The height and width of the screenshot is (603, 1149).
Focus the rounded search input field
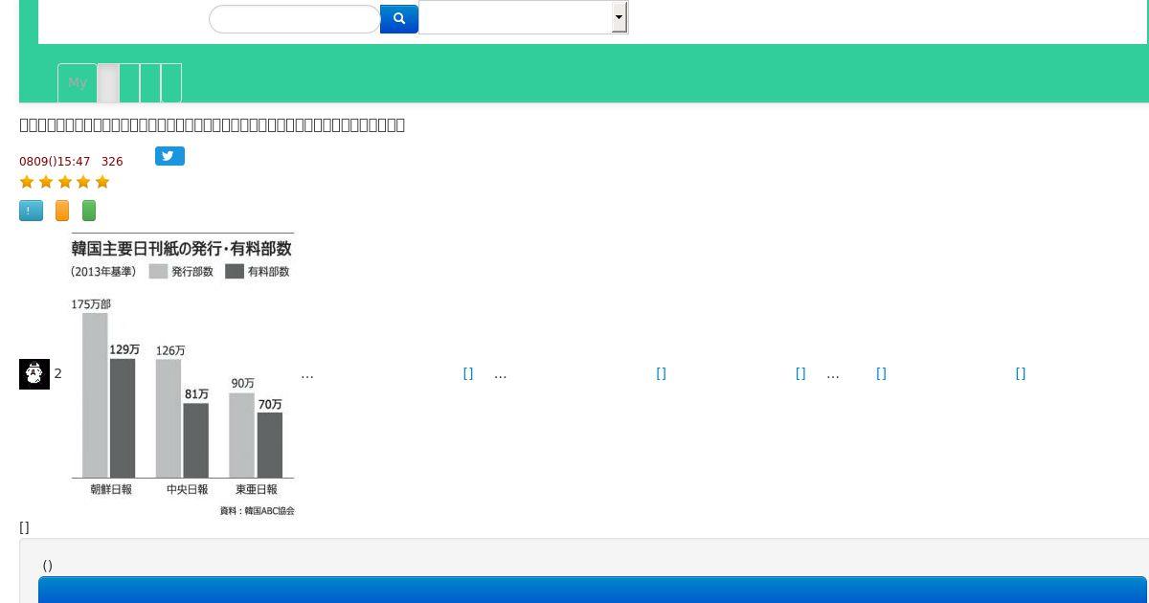coord(295,19)
